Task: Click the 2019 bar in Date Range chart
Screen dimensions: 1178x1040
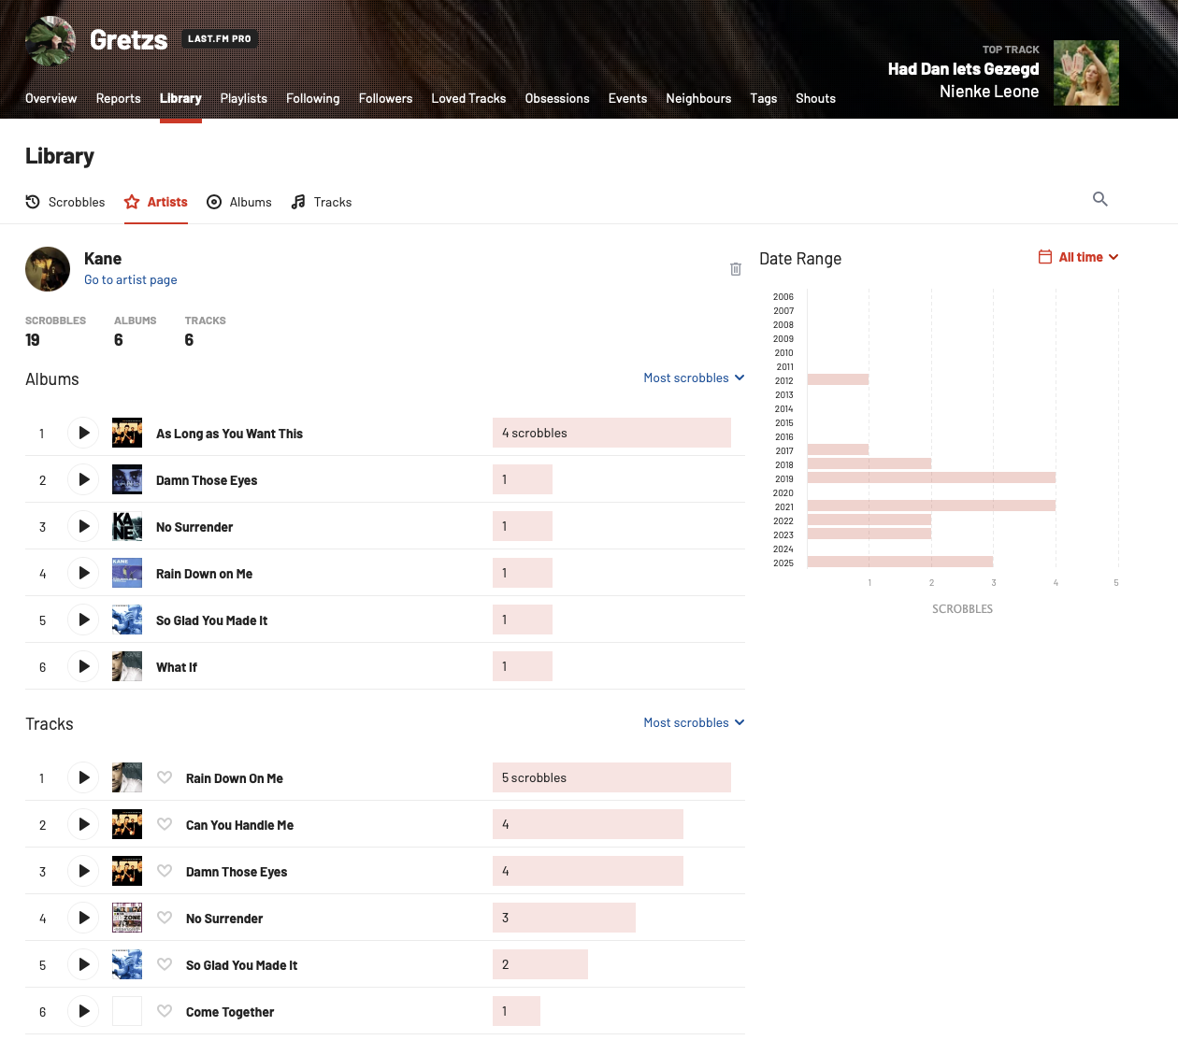Action: click(931, 477)
